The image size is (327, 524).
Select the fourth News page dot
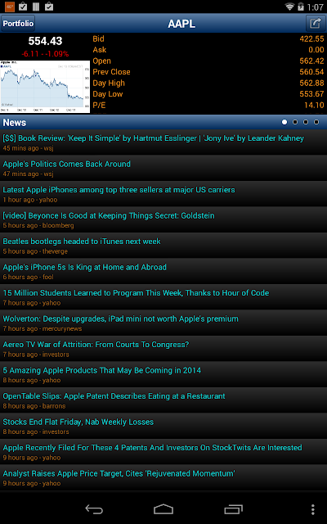[316, 122]
